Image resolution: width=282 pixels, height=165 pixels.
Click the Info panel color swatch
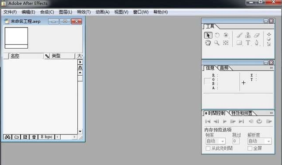(207, 81)
